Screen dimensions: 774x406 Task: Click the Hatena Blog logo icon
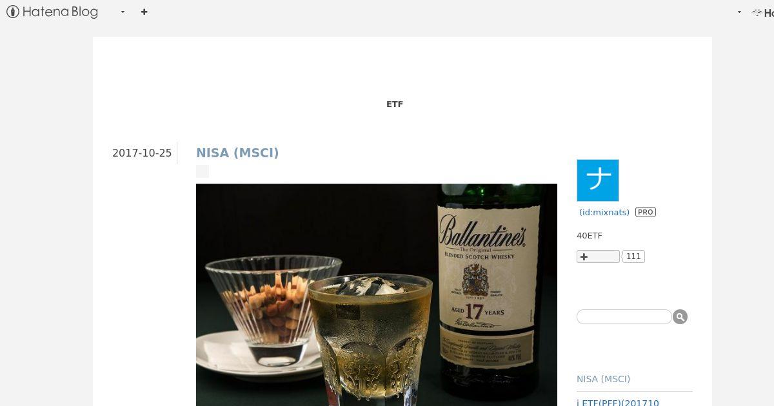point(12,12)
